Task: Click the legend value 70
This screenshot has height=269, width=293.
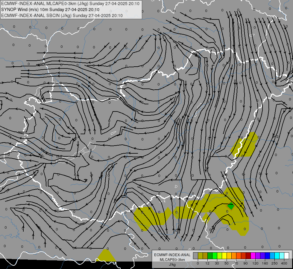Action: click(x=236, y=263)
